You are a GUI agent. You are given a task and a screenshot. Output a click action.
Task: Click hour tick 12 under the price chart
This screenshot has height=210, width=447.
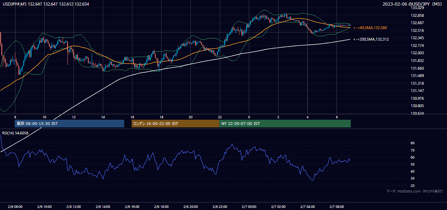(x=74, y=117)
